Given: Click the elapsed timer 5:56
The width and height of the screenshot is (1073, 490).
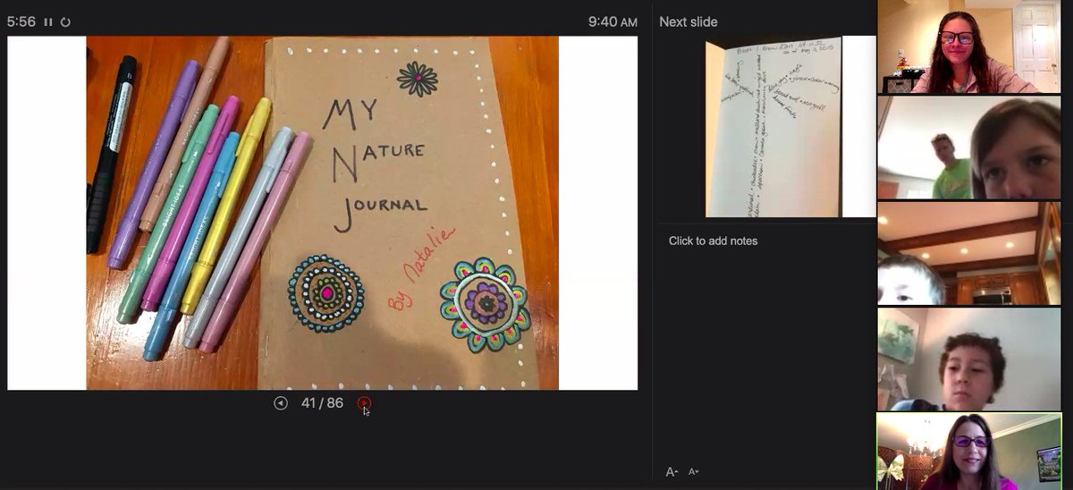Looking at the screenshot, I should [21, 21].
